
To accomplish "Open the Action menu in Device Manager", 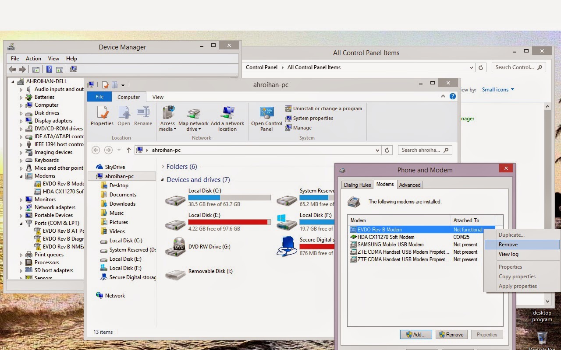I will [x=33, y=58].
